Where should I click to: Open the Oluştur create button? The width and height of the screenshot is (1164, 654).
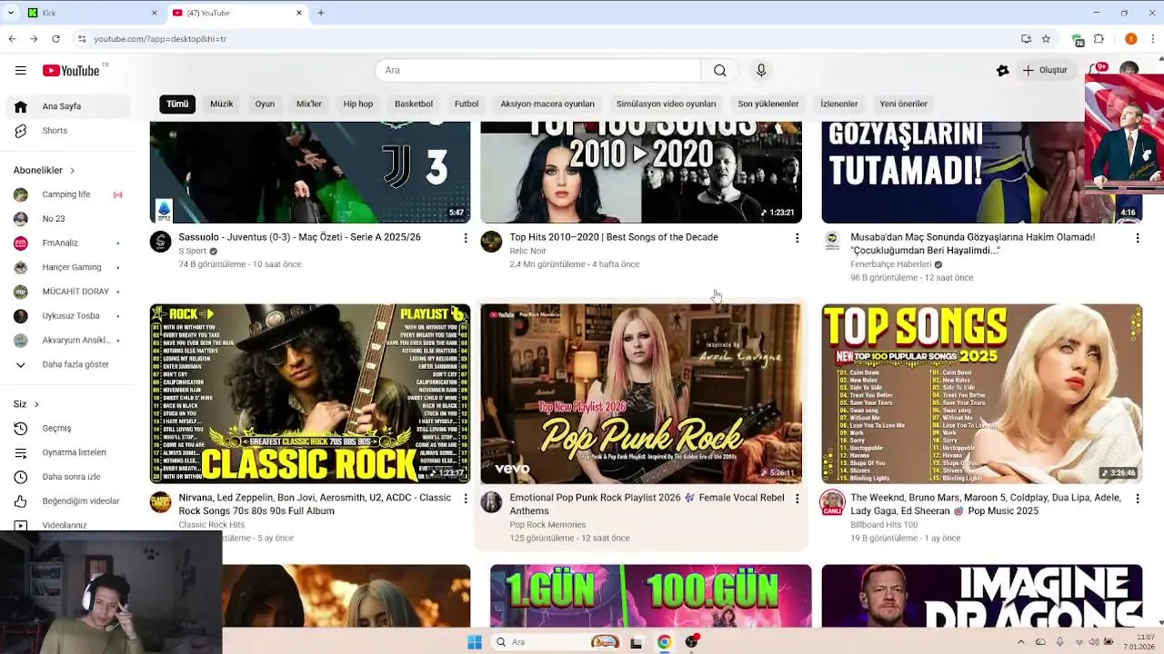click(x=1045, y=70)
